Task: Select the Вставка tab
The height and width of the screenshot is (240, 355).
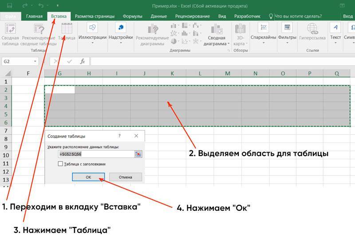Action: coord(59,16)
